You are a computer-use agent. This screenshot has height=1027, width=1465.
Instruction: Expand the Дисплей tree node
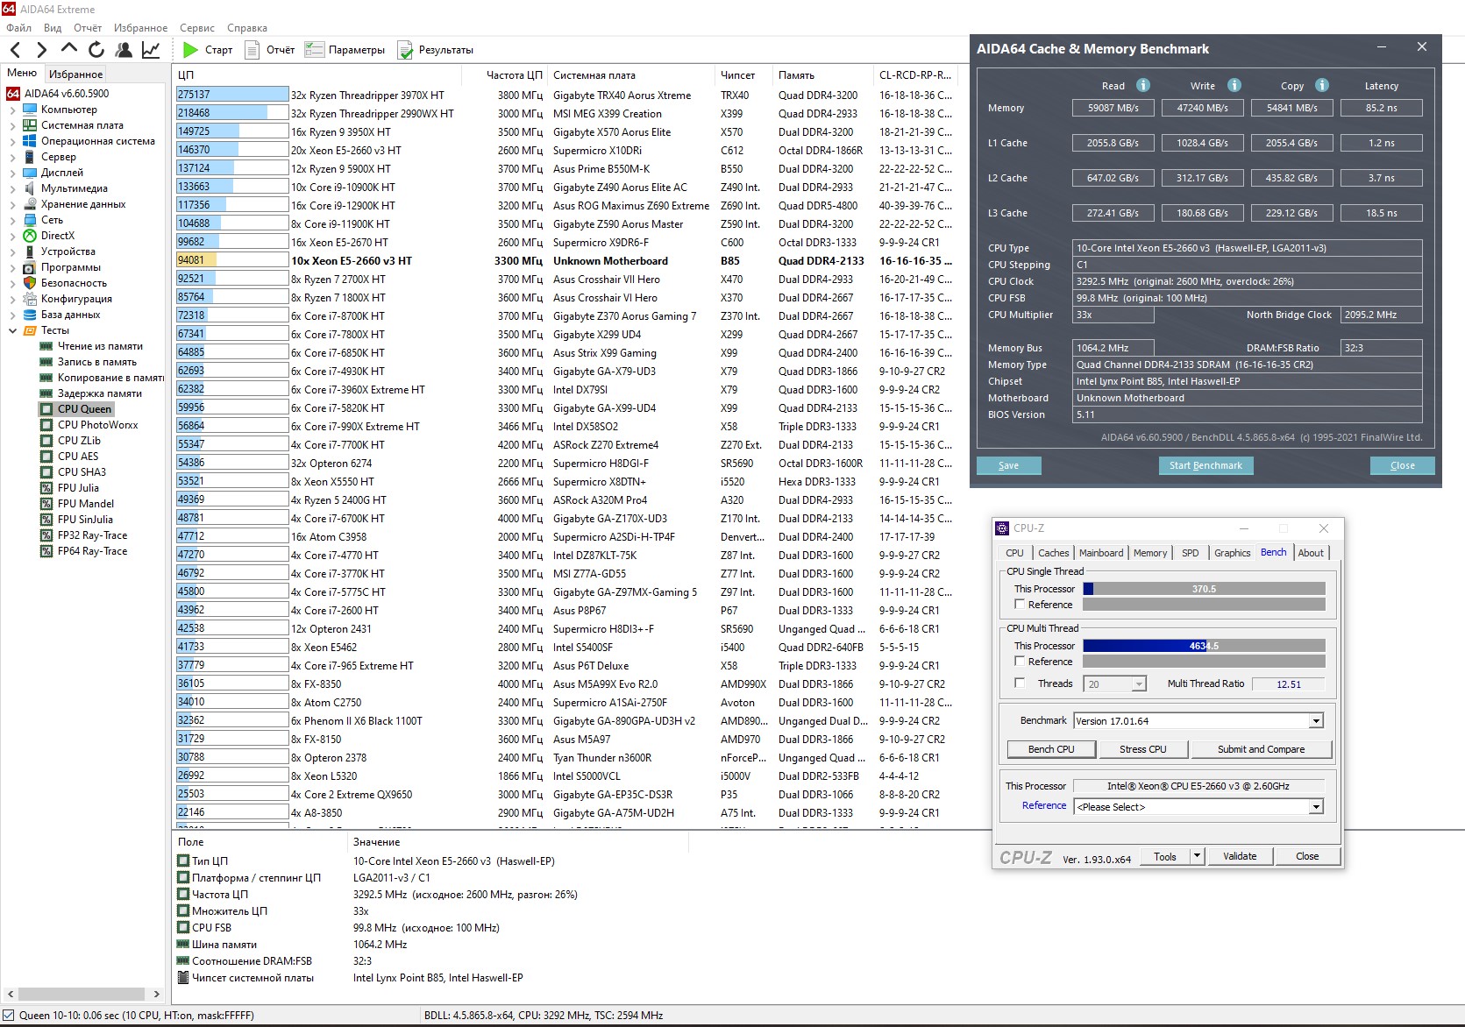pos(12,173)
